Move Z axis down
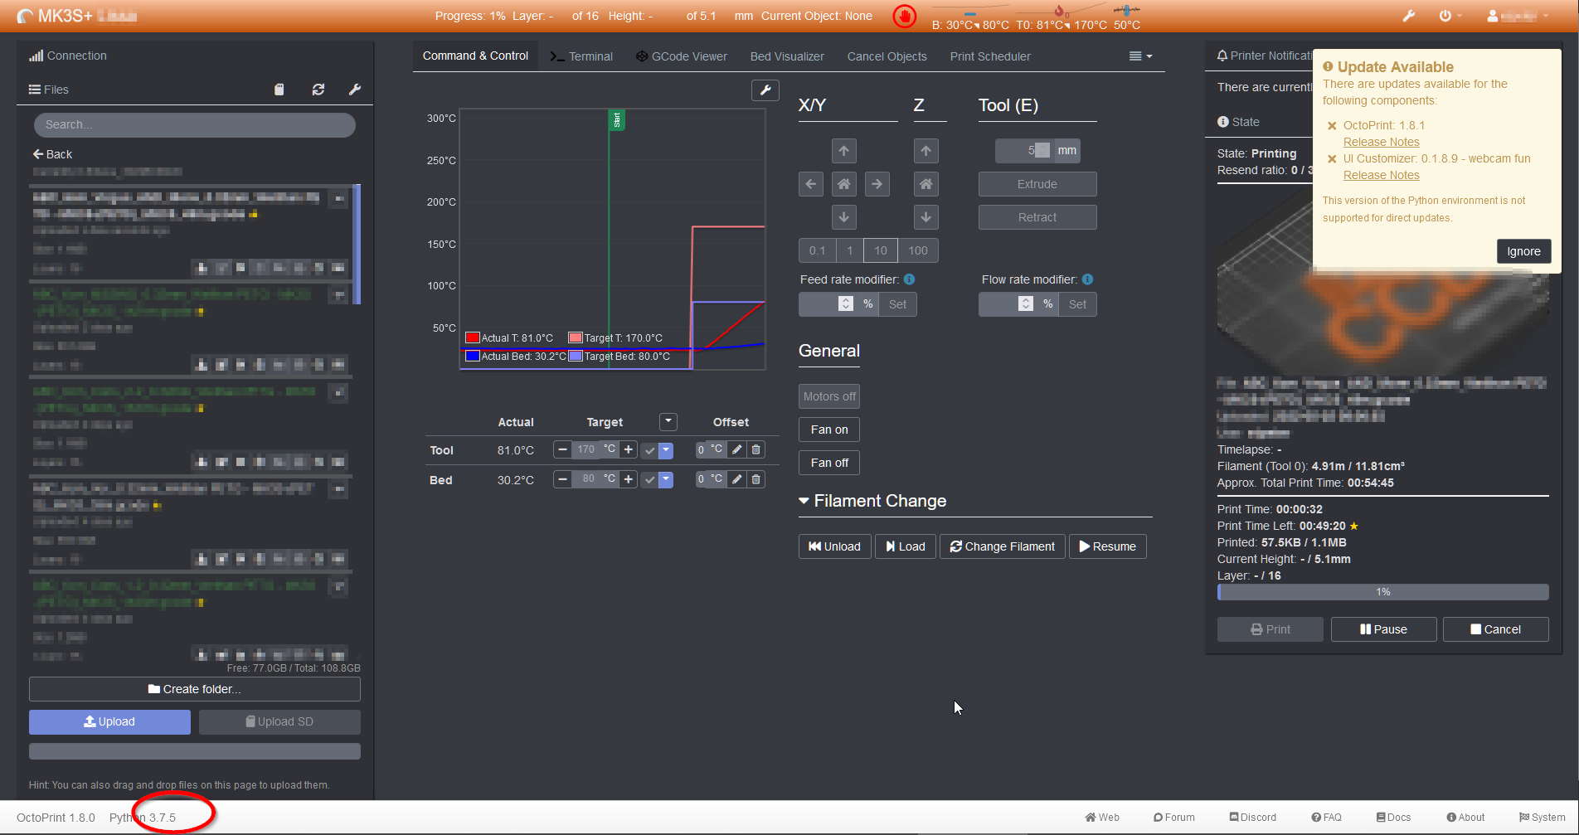This screenshot has height=835, width=1579. [926, 217]
